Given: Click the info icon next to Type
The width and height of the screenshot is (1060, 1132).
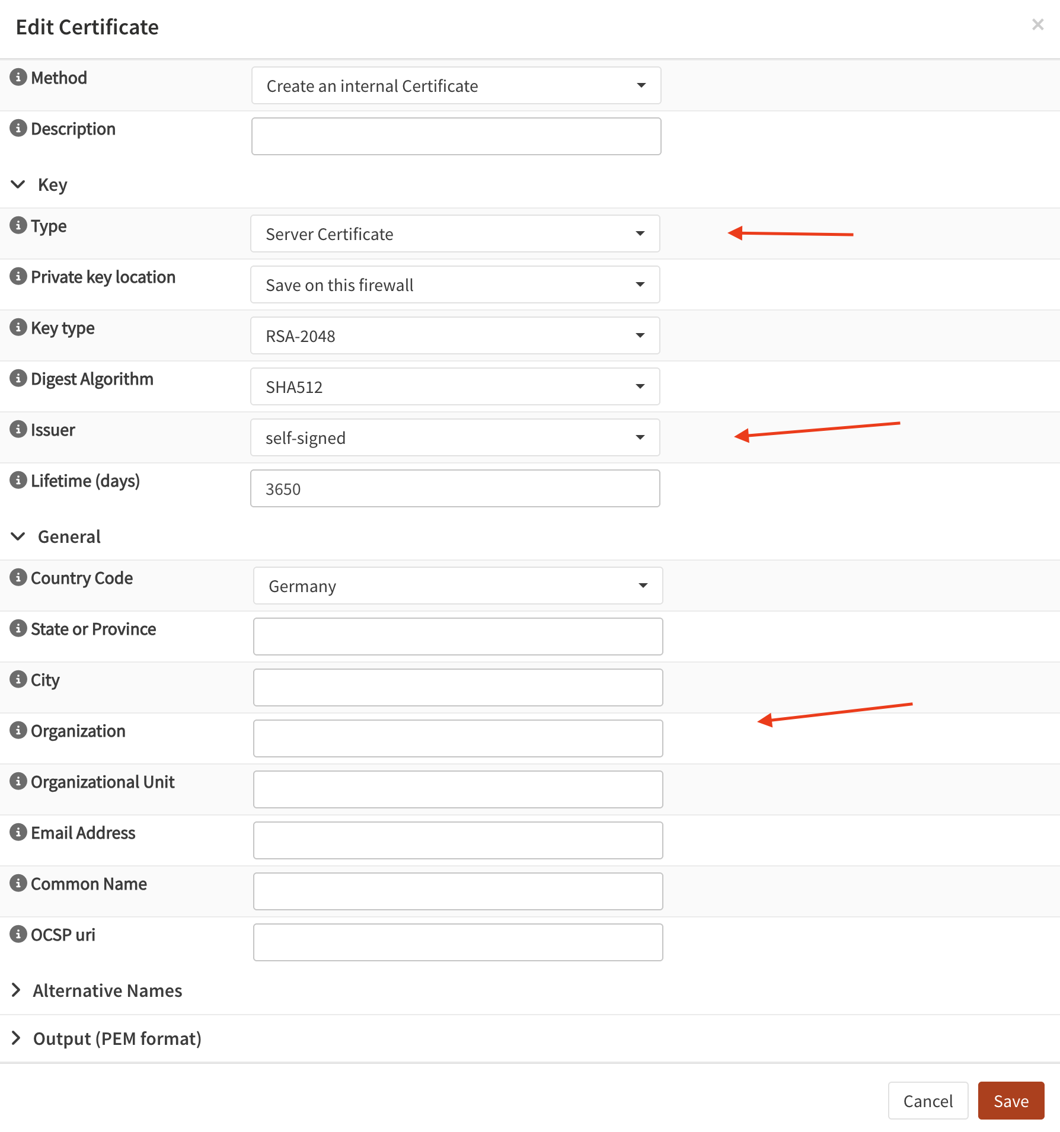Looking at the screenshot, I should (x=18, y=225).
